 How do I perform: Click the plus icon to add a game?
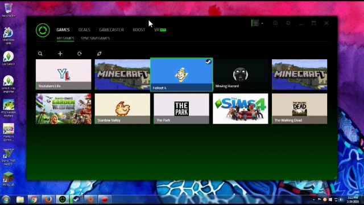[60, 54]
